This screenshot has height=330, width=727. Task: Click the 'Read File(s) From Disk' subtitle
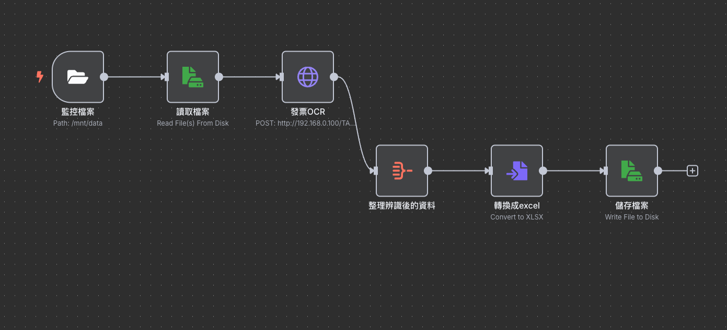[192, 124]
